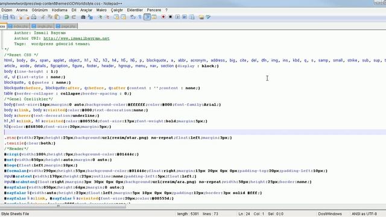Click the Save file toolbar icon
386x217 pixels.
click(5, 17)
